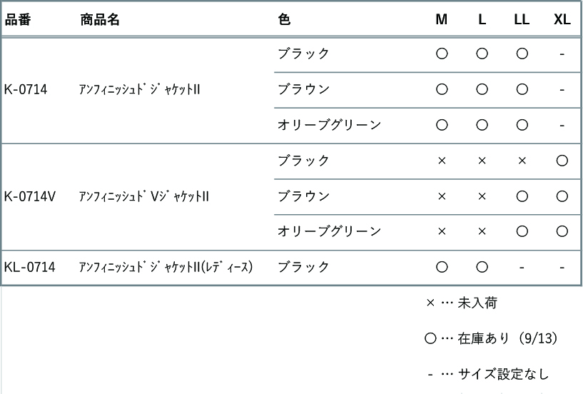The width and height of the screenshot is (583, 394).
Task: Click the L stock circle for K-0714 ブラウン
Action: [482, 89]
